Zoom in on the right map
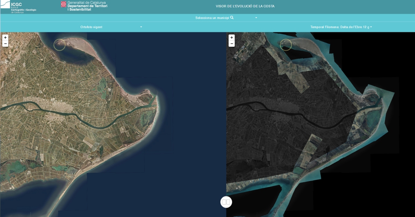Image resolution: width=415 pixels, height=217 pixels. pyautogui.click(x=232, y=37)
